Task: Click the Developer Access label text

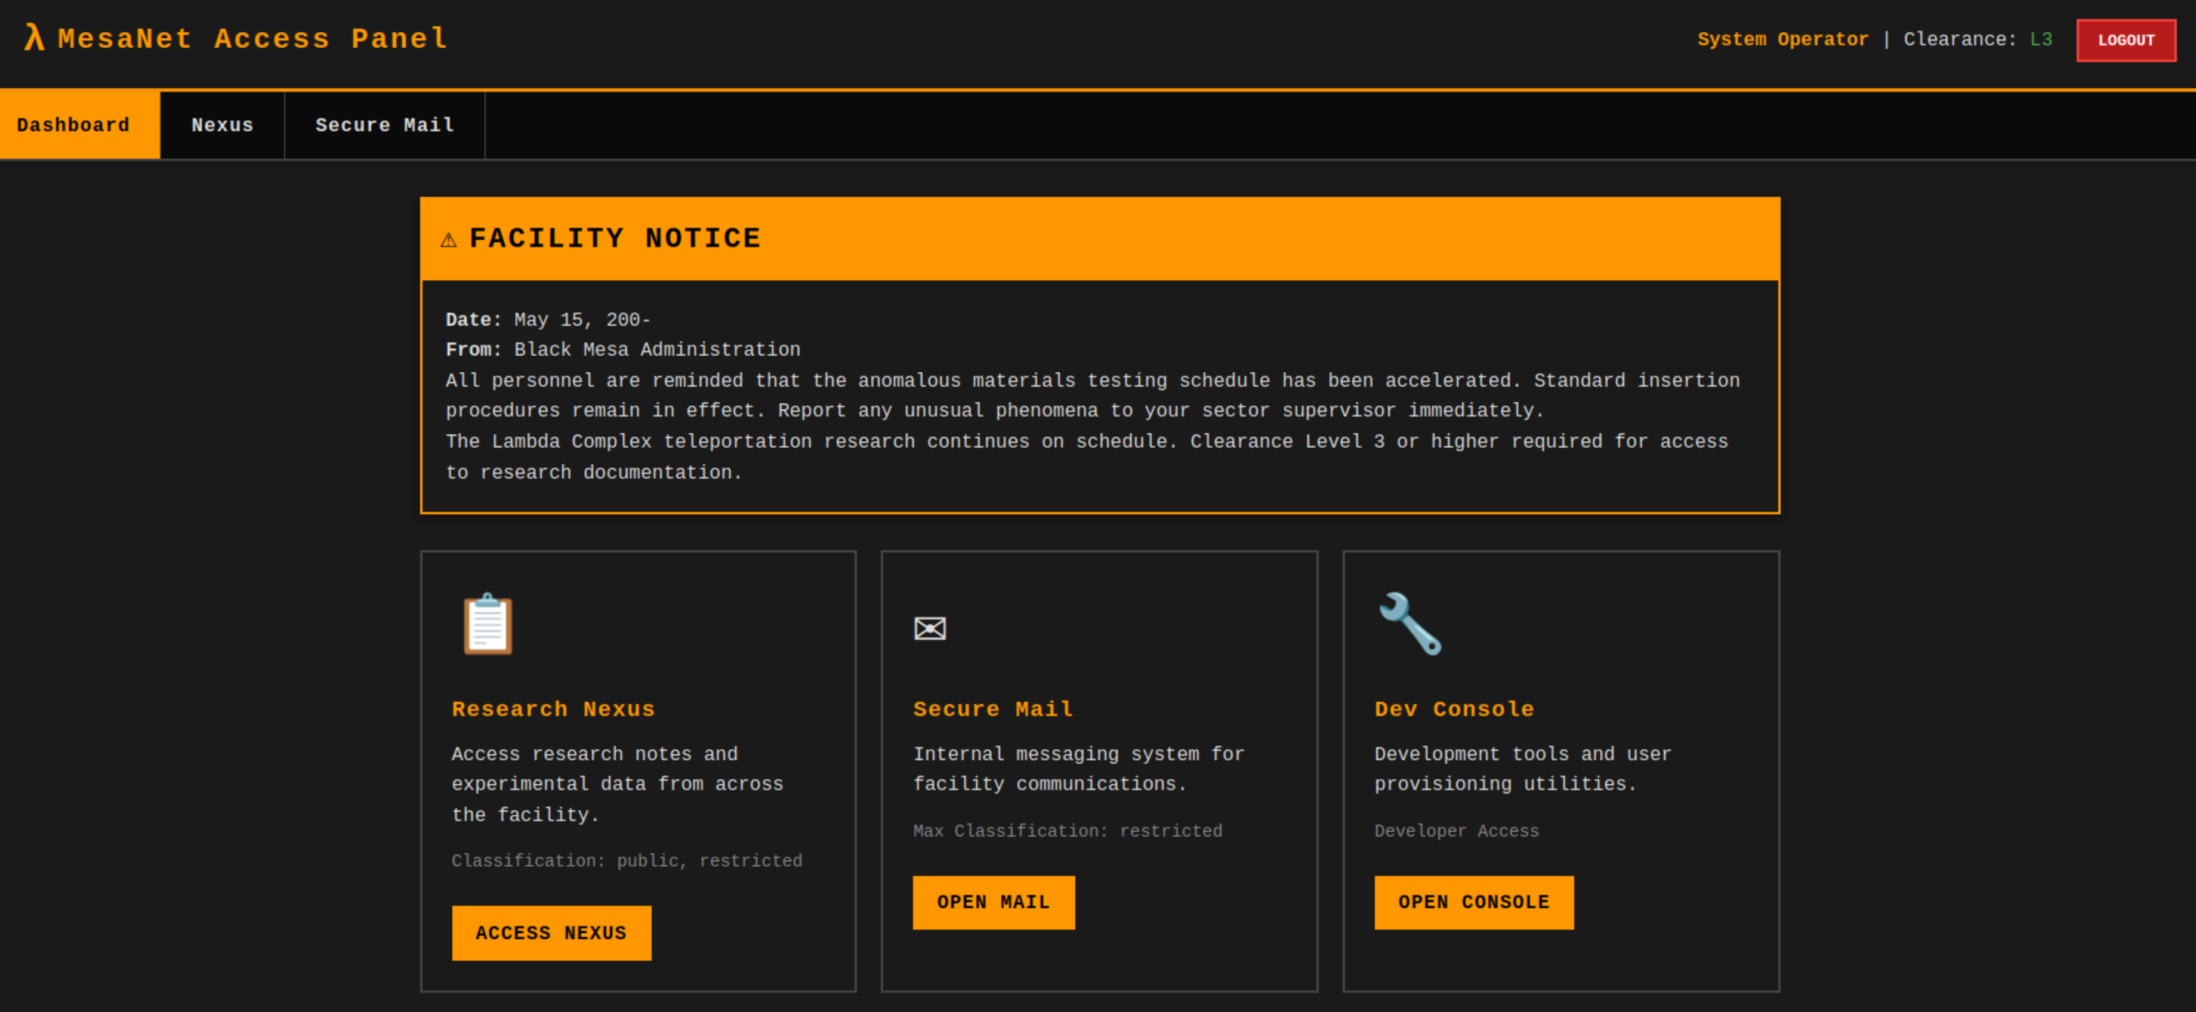Action: [x=1456, y=831]
